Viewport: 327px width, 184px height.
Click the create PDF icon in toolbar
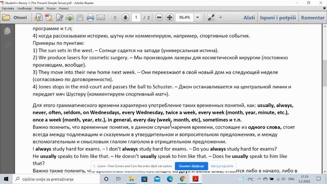pyautogui.click(x=49, y=17)
